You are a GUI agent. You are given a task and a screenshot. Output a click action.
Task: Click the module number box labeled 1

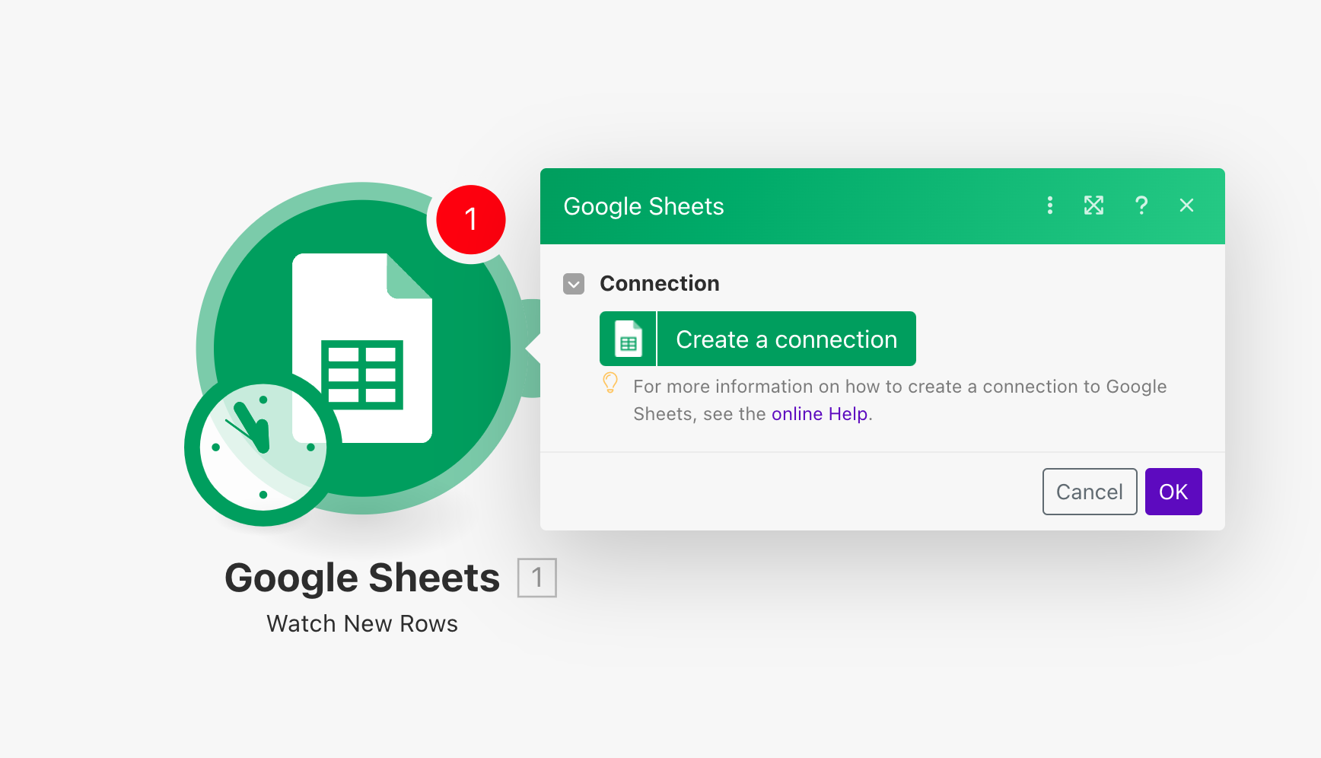(x=537, y=578)
